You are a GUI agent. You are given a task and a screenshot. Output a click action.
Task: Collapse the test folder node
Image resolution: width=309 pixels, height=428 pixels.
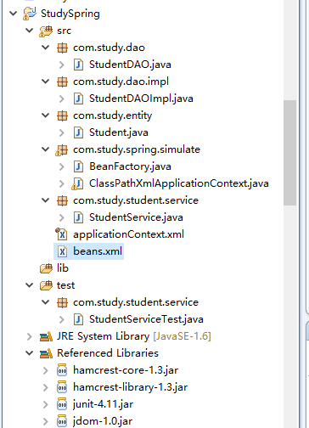pos(30,285)
